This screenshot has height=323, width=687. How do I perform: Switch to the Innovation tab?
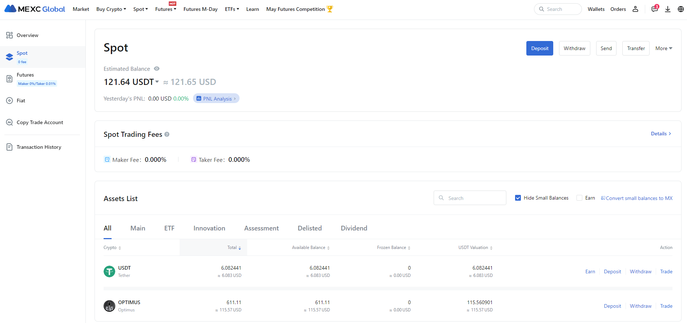pos(209,228)
